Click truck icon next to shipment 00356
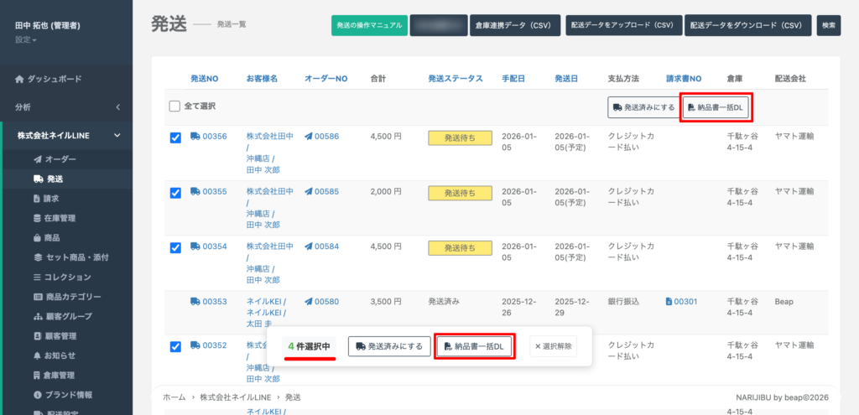859x415 pixels. [x=195, y=137]
